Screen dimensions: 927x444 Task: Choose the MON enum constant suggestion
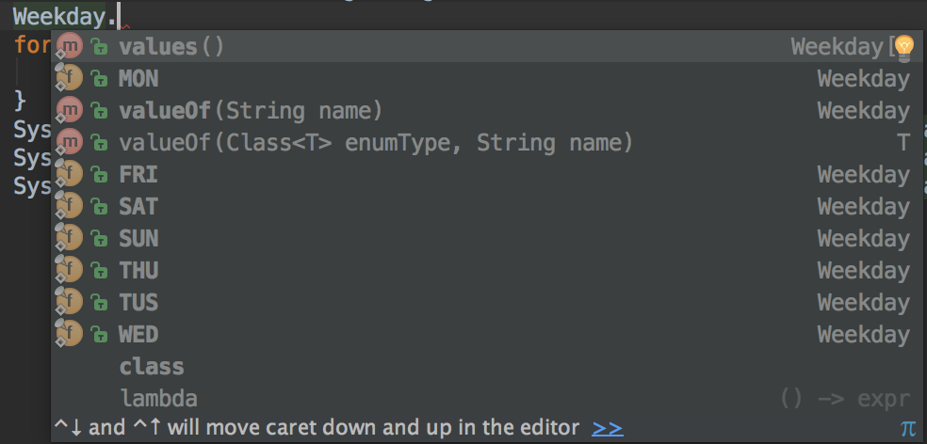click(482, 78)
